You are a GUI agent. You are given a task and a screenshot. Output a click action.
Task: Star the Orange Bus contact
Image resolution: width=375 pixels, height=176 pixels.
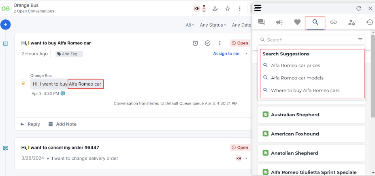pyautogui.click(x=228, y=9)
